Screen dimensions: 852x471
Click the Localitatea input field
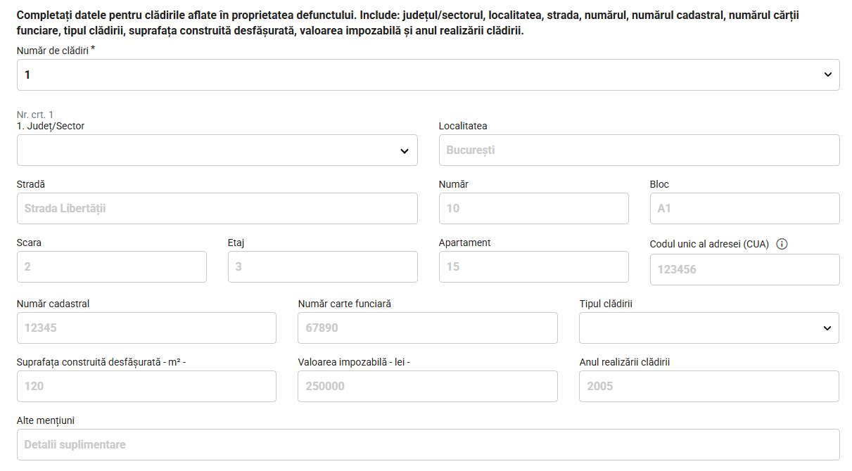click(639, 150)
